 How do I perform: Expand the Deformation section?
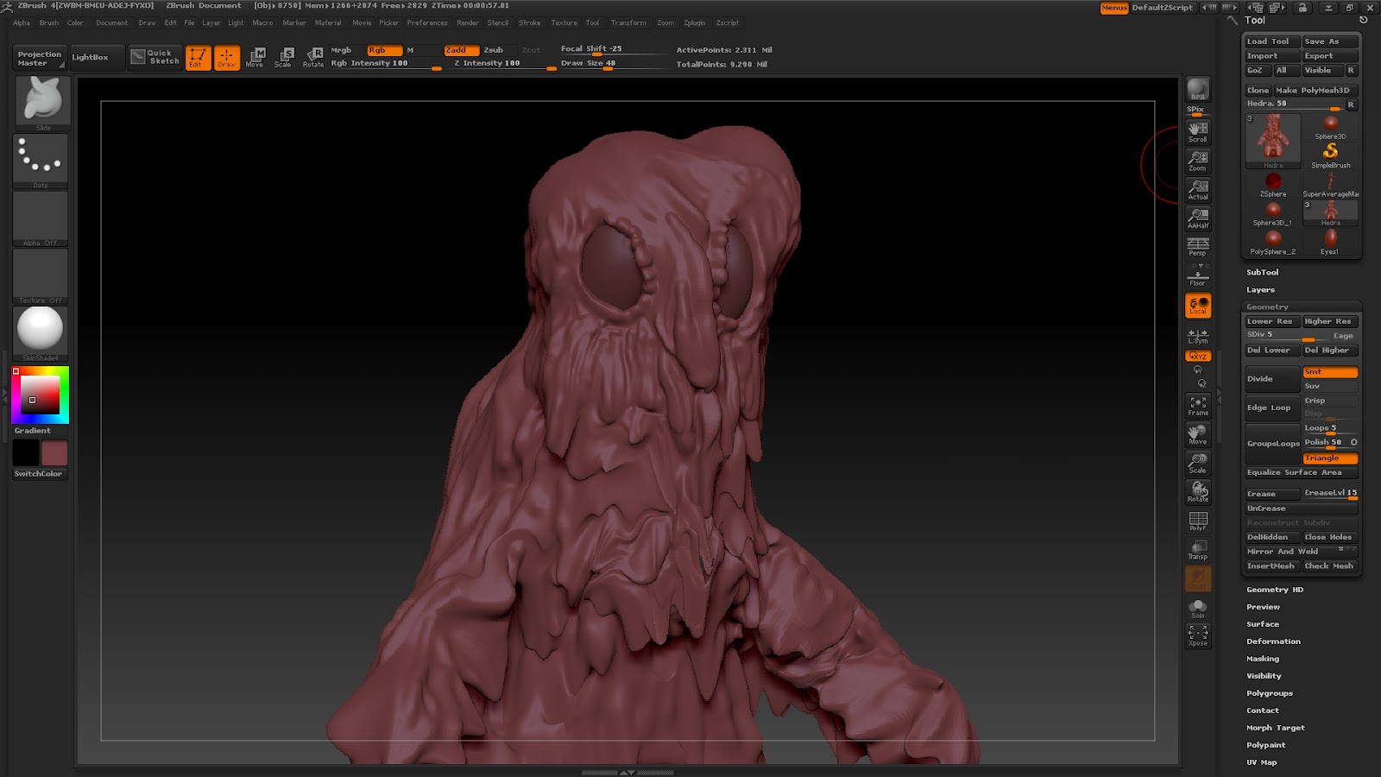coord(1273,641)
